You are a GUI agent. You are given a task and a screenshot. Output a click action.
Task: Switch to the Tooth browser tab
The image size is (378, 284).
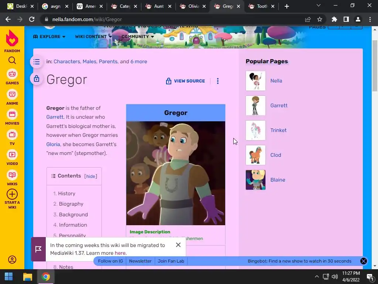pyautogui.click(x=262, y=6)
